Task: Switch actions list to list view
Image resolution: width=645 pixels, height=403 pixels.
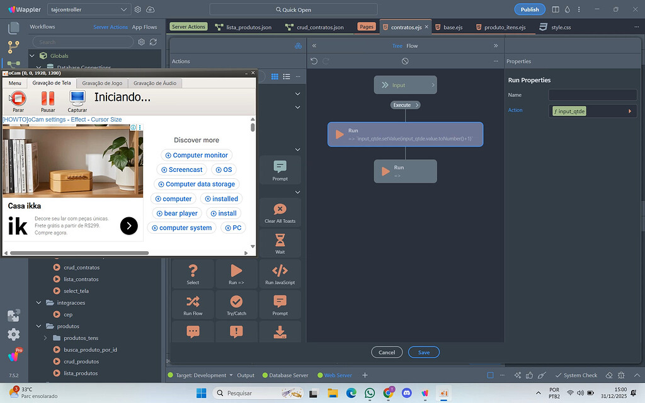Action: [x=287, y=76]
